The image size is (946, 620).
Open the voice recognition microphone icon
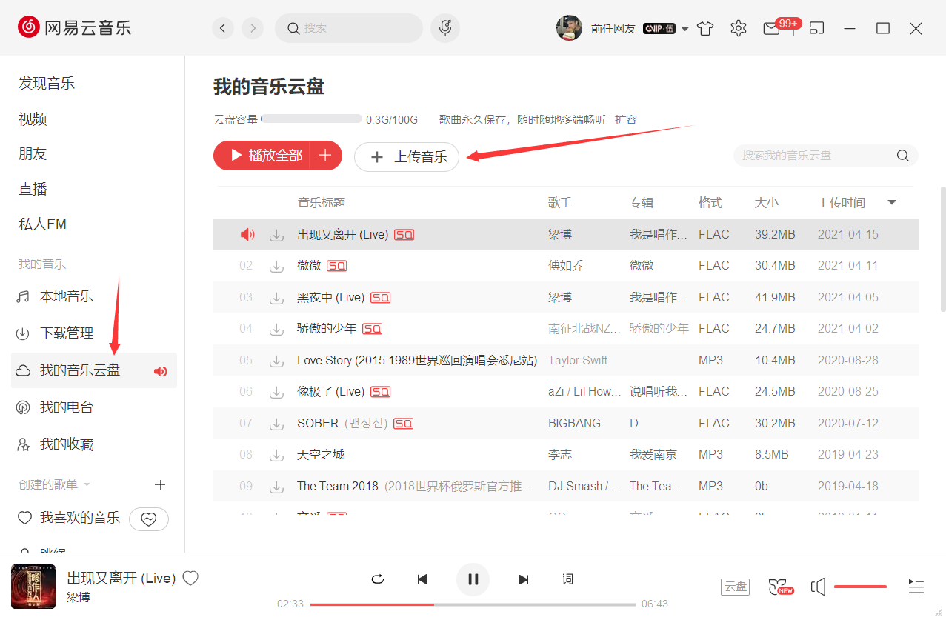pos(445,28)
